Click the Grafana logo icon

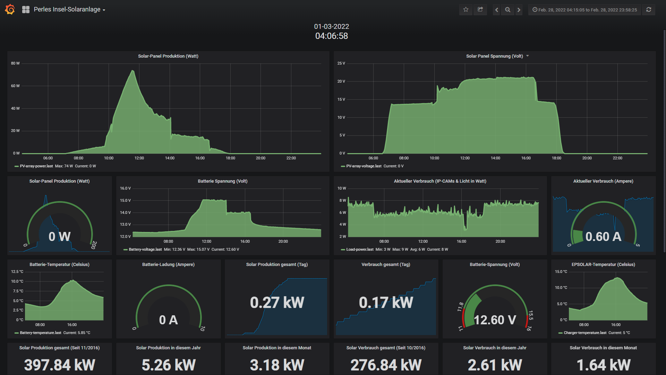click(x=10, y=9)
